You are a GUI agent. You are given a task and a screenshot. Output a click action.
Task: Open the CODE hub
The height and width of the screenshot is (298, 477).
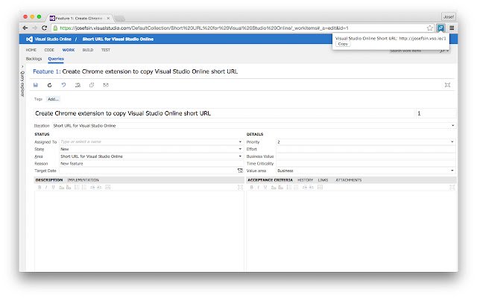(x=49, y=50)
